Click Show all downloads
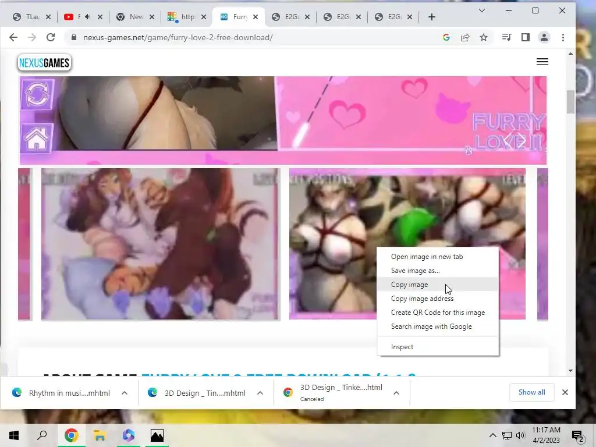Screen dimensions: 596x447 click(x=531, y=392)
